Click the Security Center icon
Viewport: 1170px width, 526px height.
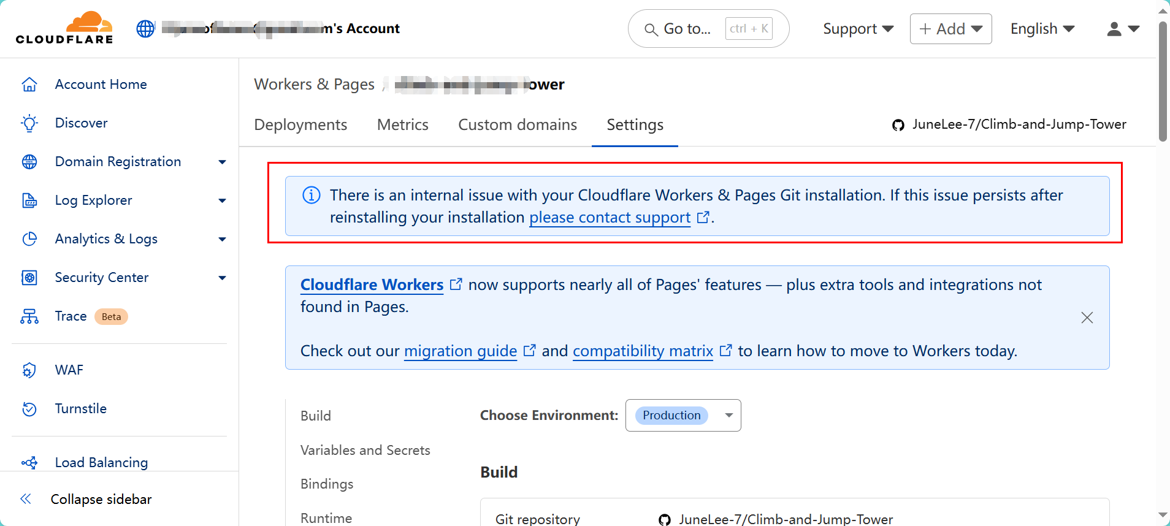pyautogui.click(x=29, y=278)
